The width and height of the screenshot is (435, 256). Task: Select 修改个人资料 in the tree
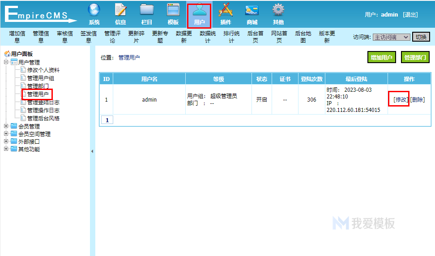[43, 70]
